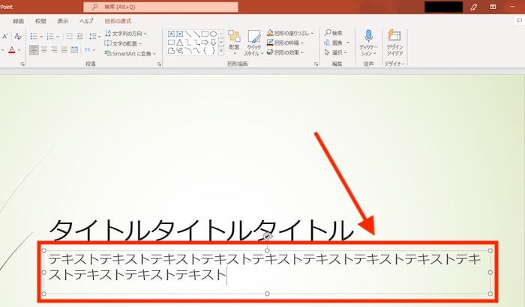This screenshot has width=525, height=307.
Task: Switch to the 録画 tab
Action: tap(19, 21)
